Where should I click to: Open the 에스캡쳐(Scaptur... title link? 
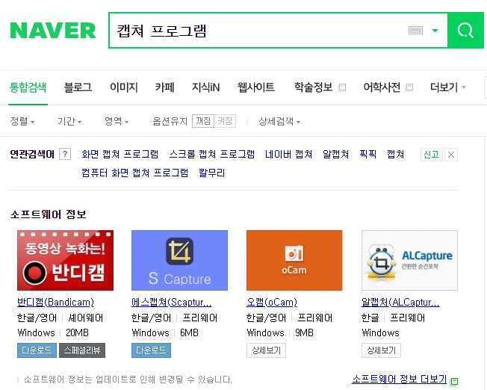click(172, 302)
